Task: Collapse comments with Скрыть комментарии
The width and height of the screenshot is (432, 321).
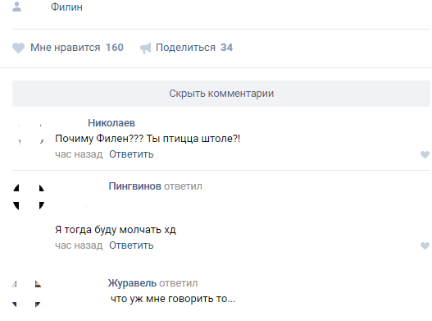Action: coord(221,94)
